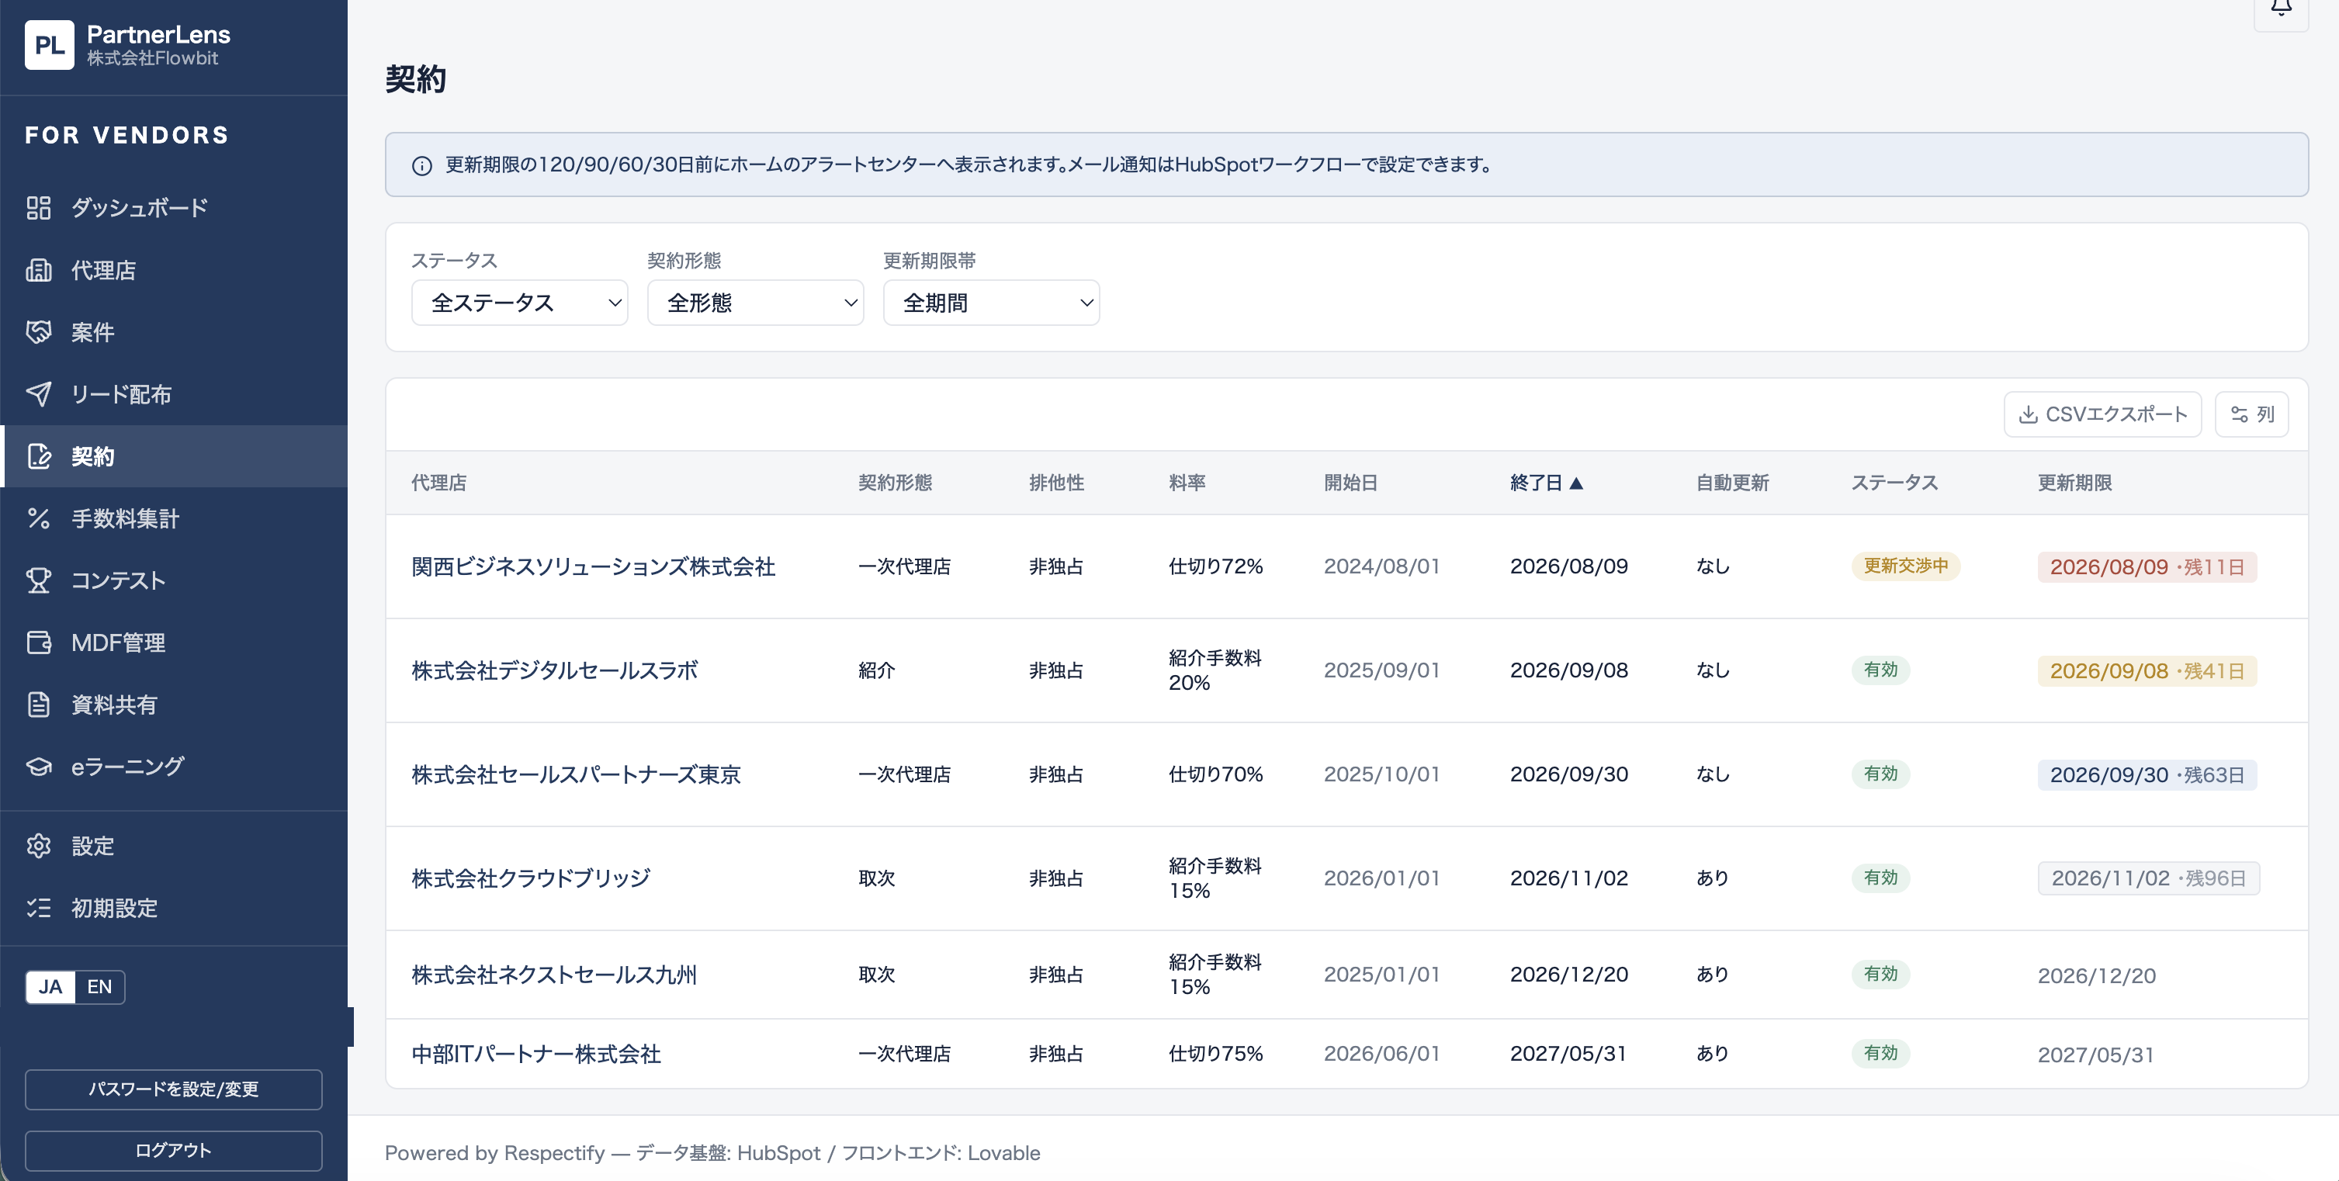Click the 2026/08/09 ·残11日 deadline badge
Screen dimensions: 2339x1181
[2147, 567]
